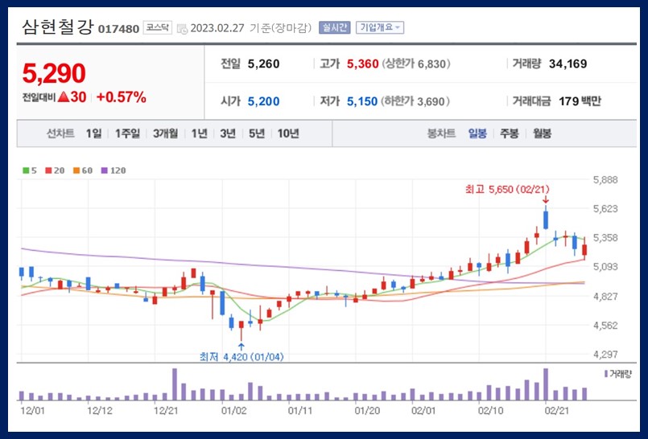Viewport: 648px width, 439px height.
Task: Click the red 20-day moving average swatch
Action: [48, 170]
